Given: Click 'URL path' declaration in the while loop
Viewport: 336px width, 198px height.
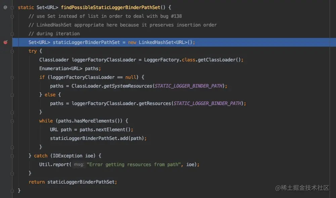Looking at the screenshot, I should (x=60, y=130).
